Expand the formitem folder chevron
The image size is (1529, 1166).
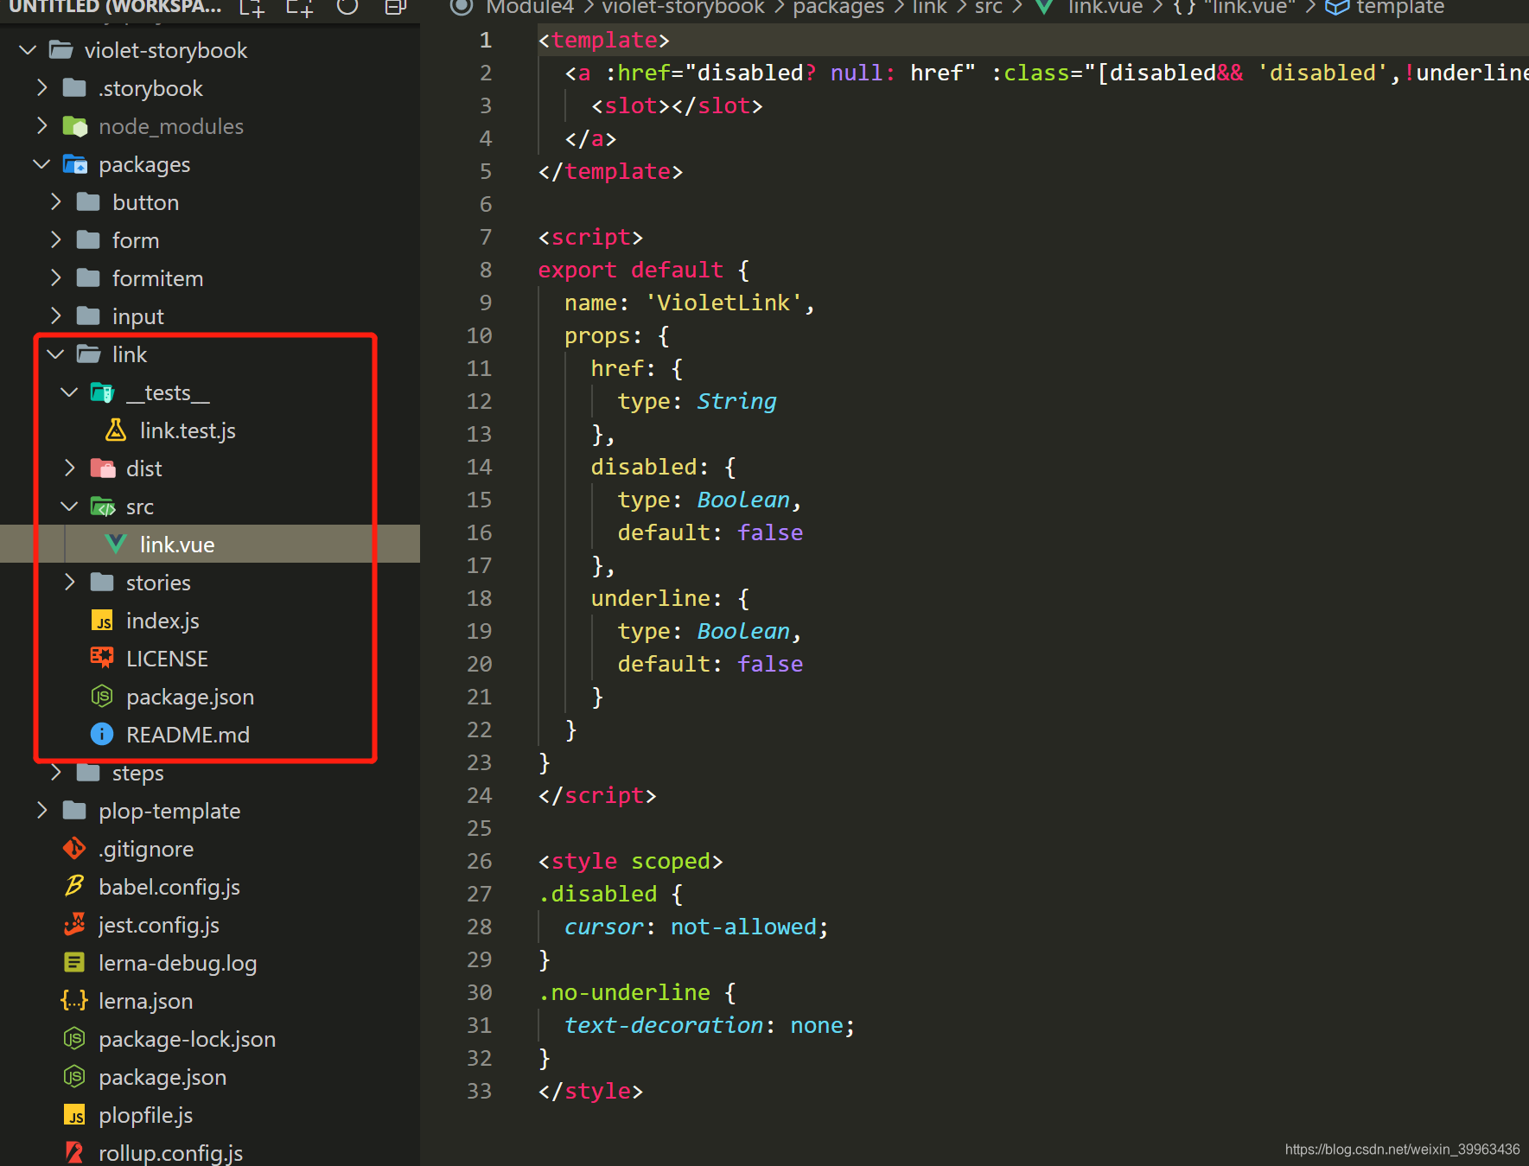55,278
